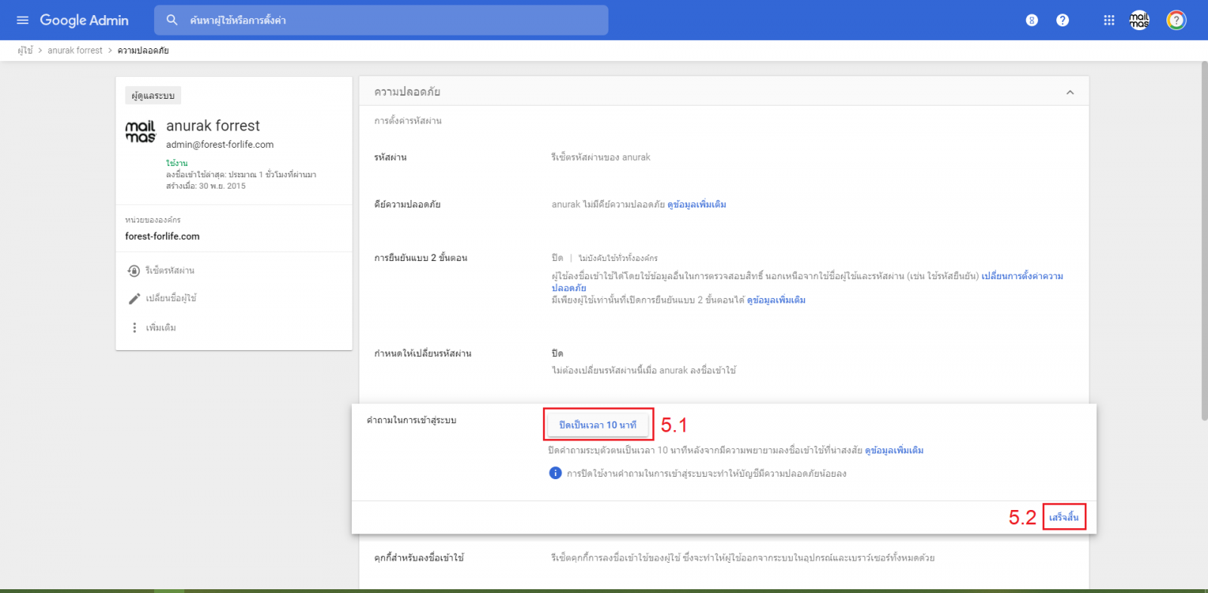This screenshot has width=1208, height=593.
Task: Click the ผู้ดูแลระบบ admin badge
Action: click(x=153, y=96)
